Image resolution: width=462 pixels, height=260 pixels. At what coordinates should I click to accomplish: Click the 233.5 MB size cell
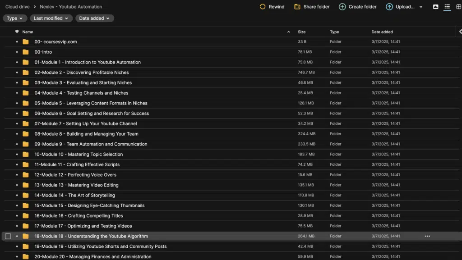pos(306,144)
